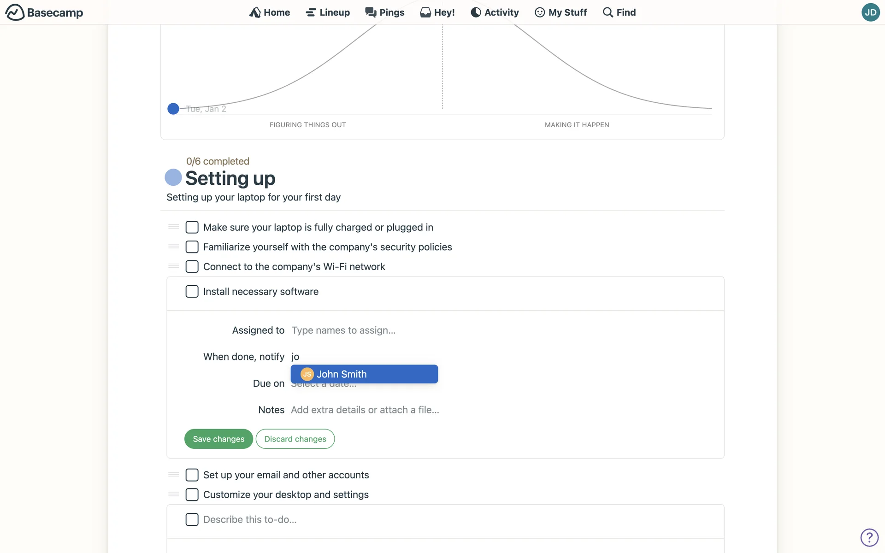Open Pings chat menu

click(x=385, y=12)
